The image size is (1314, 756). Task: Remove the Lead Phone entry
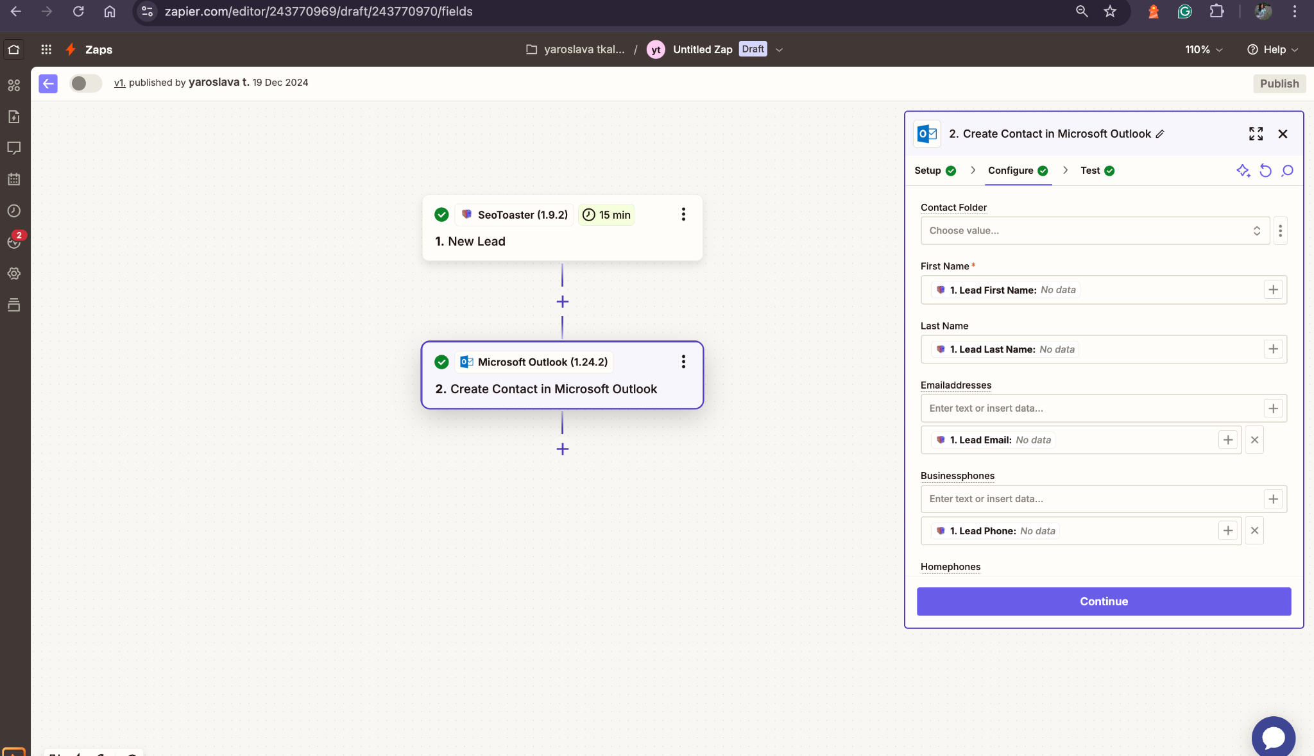1254,530
